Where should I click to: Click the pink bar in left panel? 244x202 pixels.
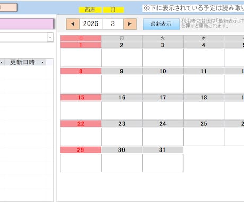[27, 23]
